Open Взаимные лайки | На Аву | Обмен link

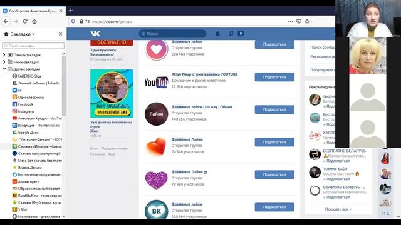(202, 107)
